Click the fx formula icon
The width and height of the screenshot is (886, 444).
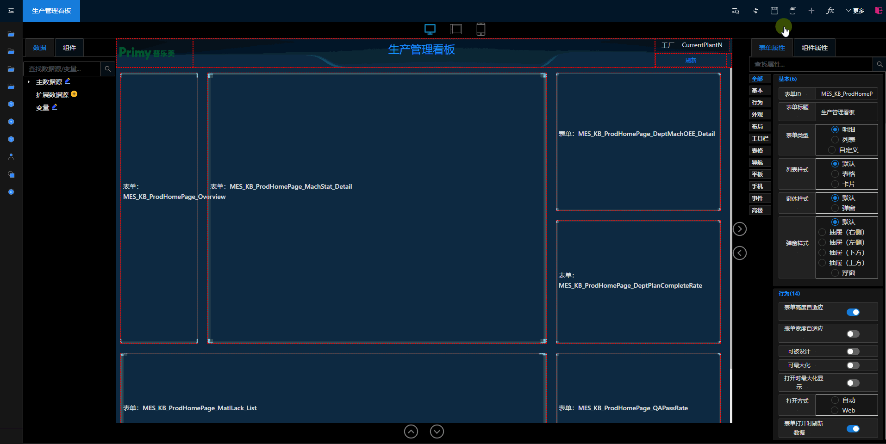(830, 11)
